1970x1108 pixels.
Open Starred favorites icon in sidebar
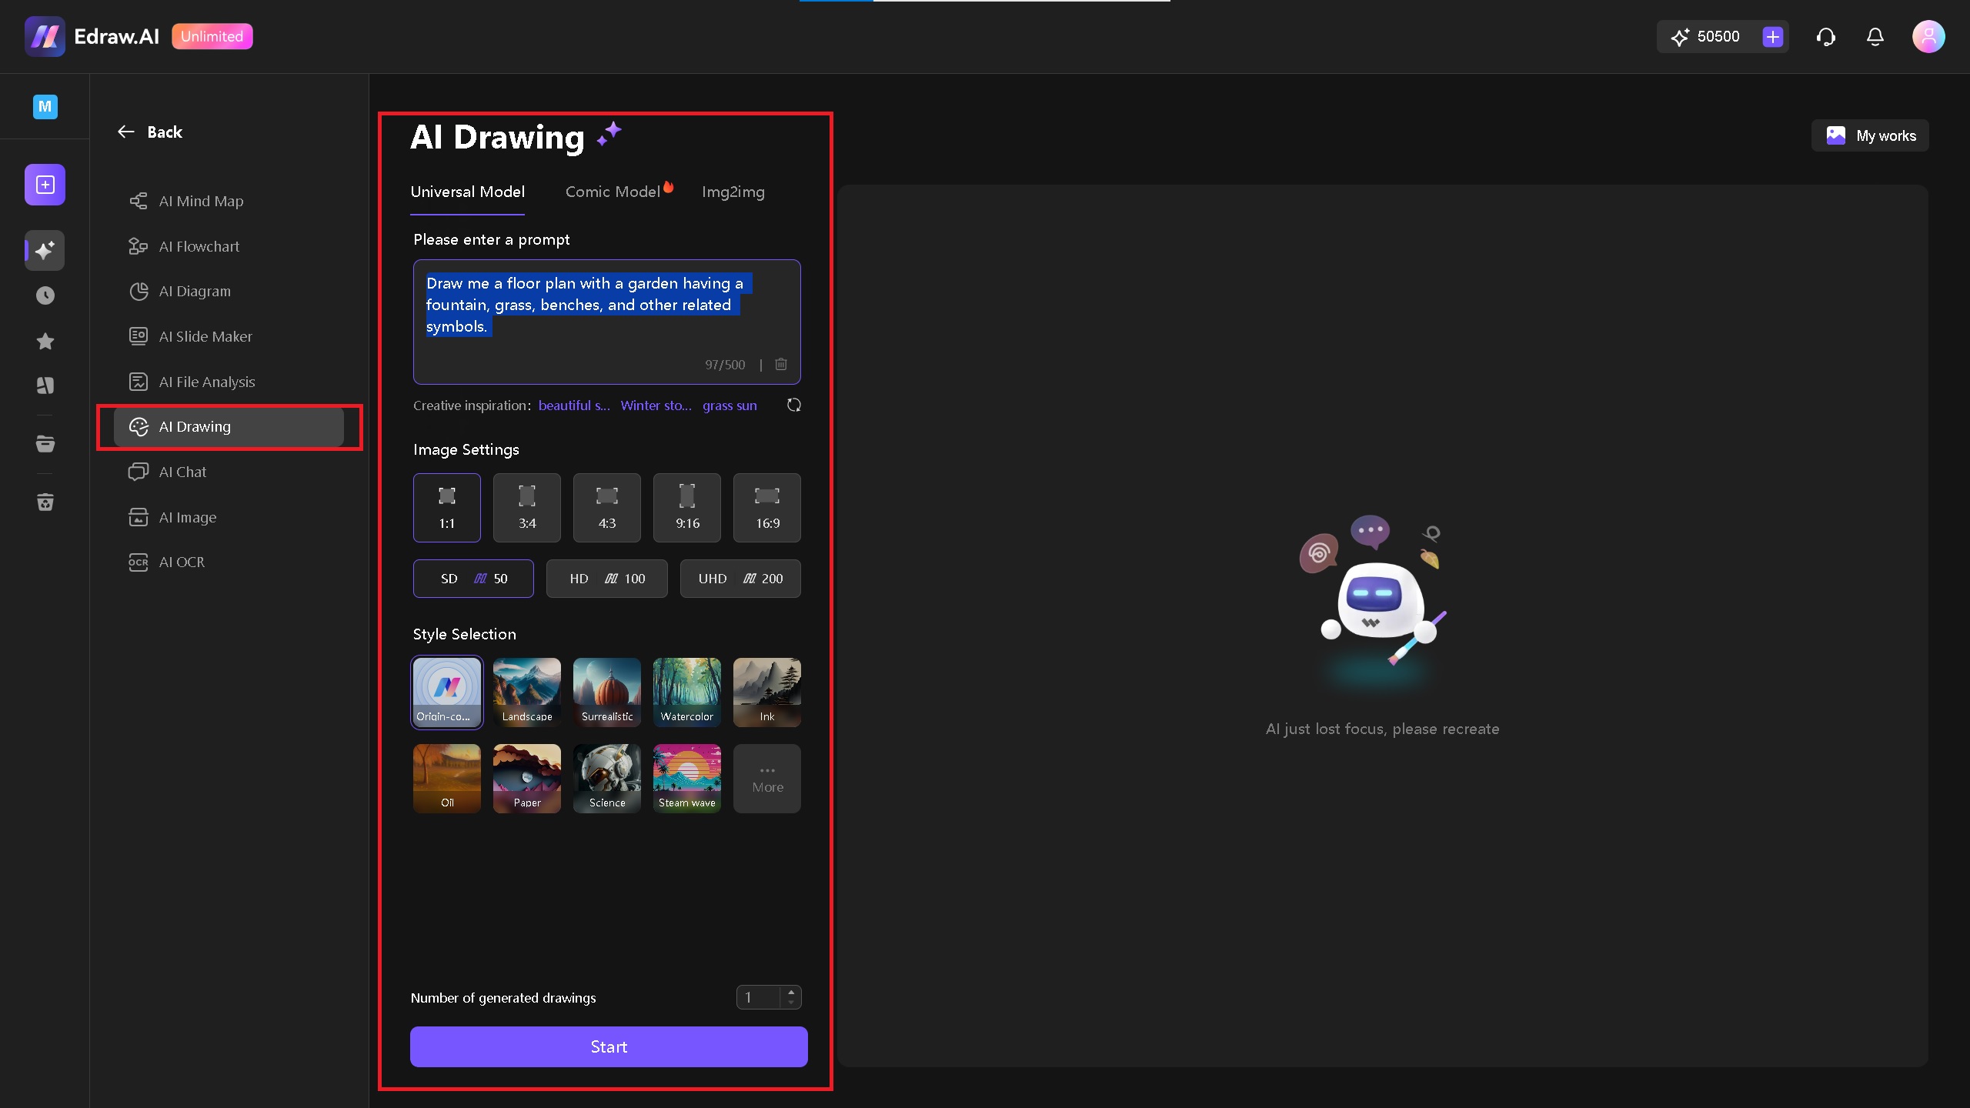click(45, 341)
